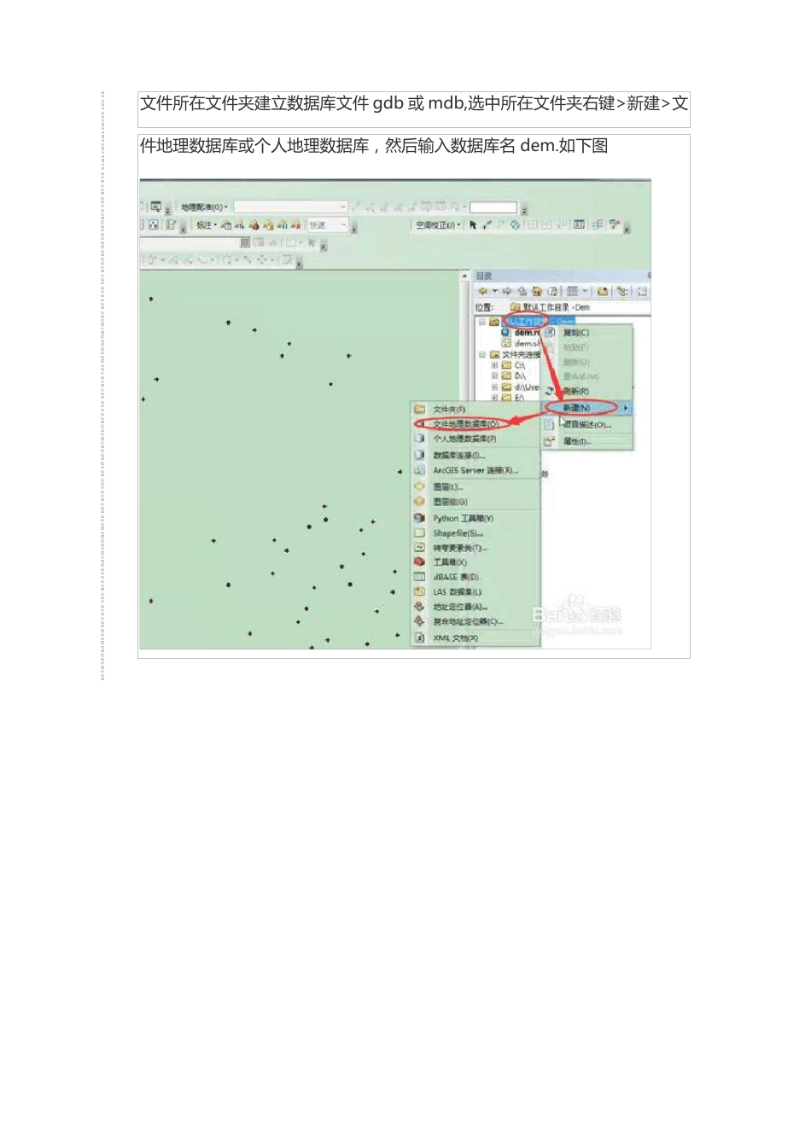Open 数据库连接(D)... entry
Viewport: 811px width, 1147px height.
[476, 456]
